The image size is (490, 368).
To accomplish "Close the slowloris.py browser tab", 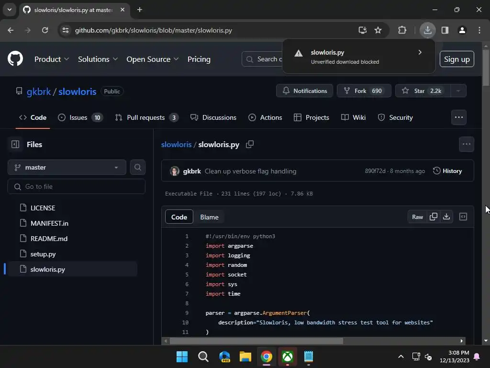I will point(122,10).
